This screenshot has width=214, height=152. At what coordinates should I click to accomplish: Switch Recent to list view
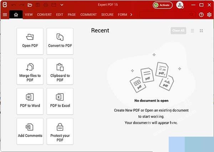(193, 31)
